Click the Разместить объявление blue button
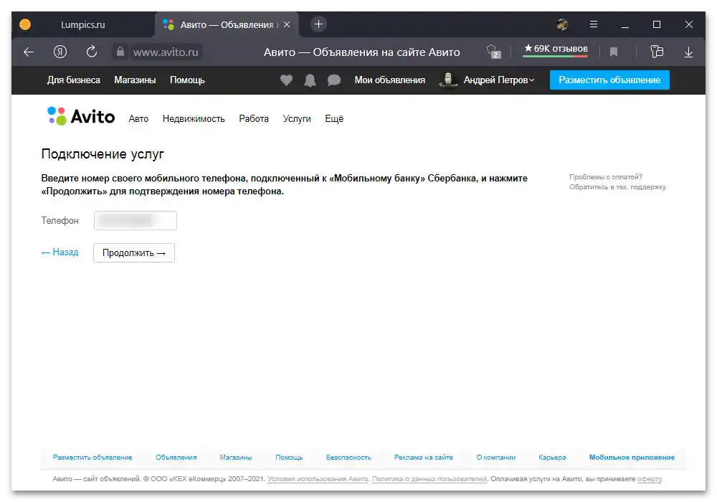Image resolution: width=717 pixels, height=502 pixels. (x=609, y=80)
